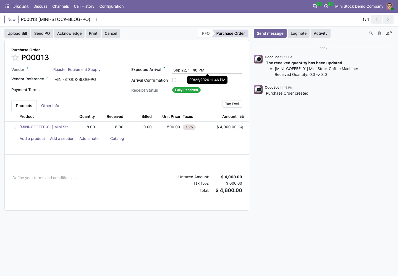Image resolution: width=398 pixels, height=276 pixels.
Task: Click Vendor field help question mark
Action: 27,68
